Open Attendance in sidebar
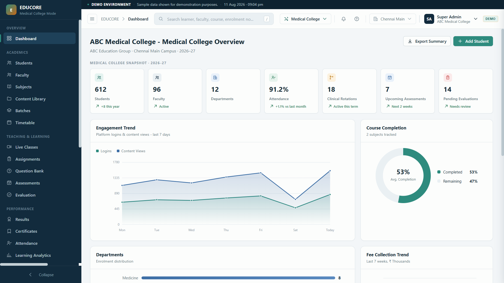504x283 pixels. click(39, 243)
